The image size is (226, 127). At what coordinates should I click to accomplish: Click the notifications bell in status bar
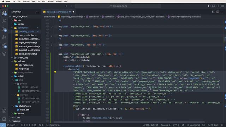tap(222, 125)
